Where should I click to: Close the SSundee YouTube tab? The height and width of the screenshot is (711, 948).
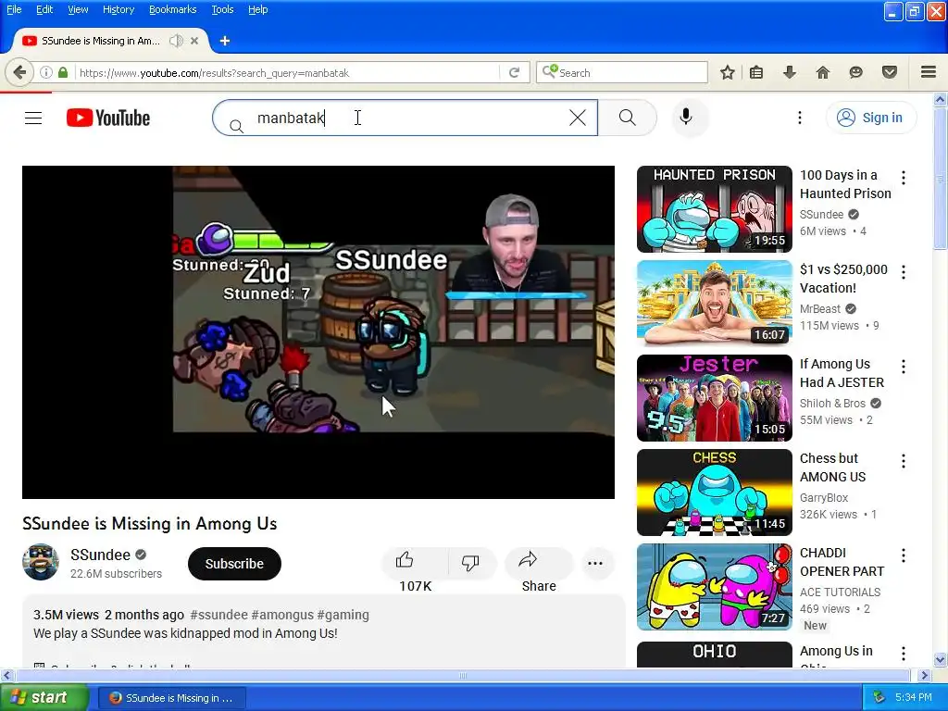(194, 41)
